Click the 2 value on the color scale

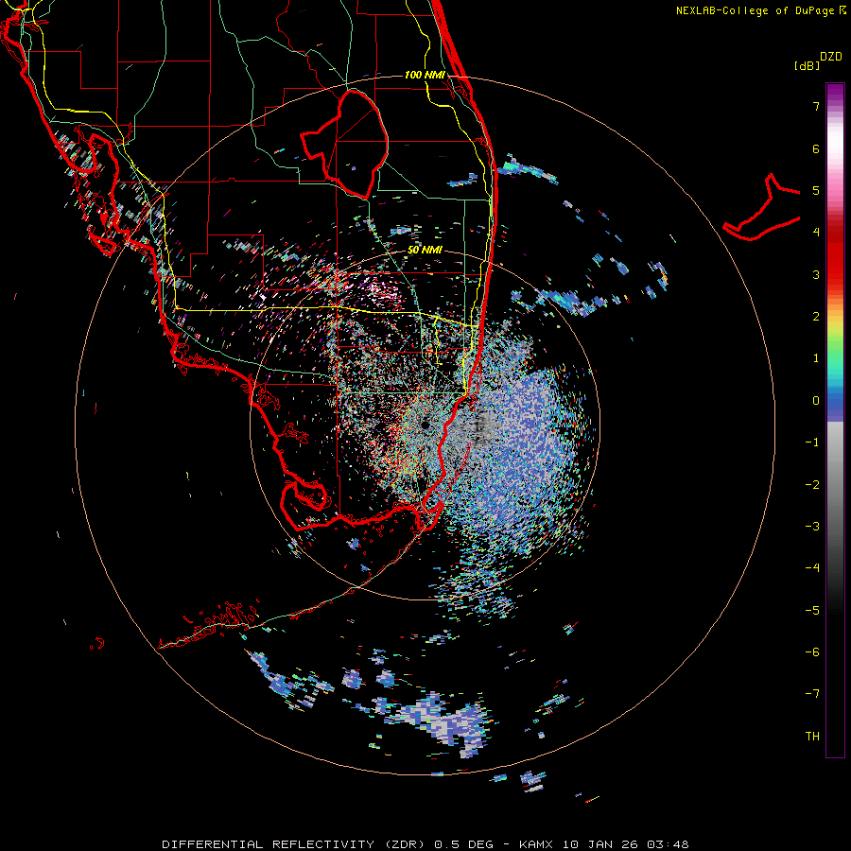(816, 317)
